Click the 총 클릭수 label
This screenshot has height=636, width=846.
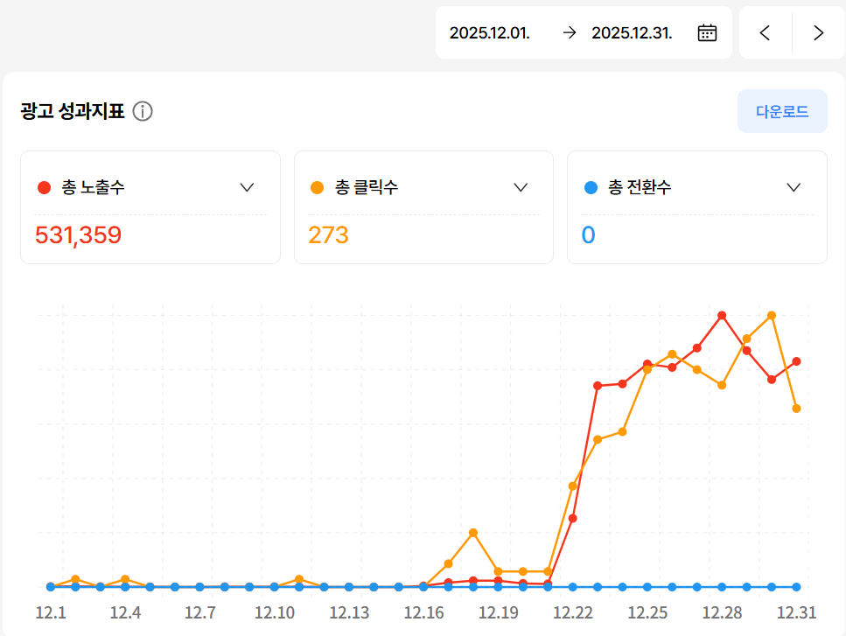pos(367,187)
